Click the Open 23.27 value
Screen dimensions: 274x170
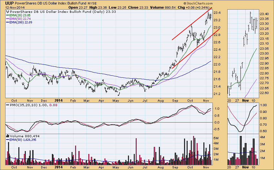pyautogui.click(x=78, y=7)
